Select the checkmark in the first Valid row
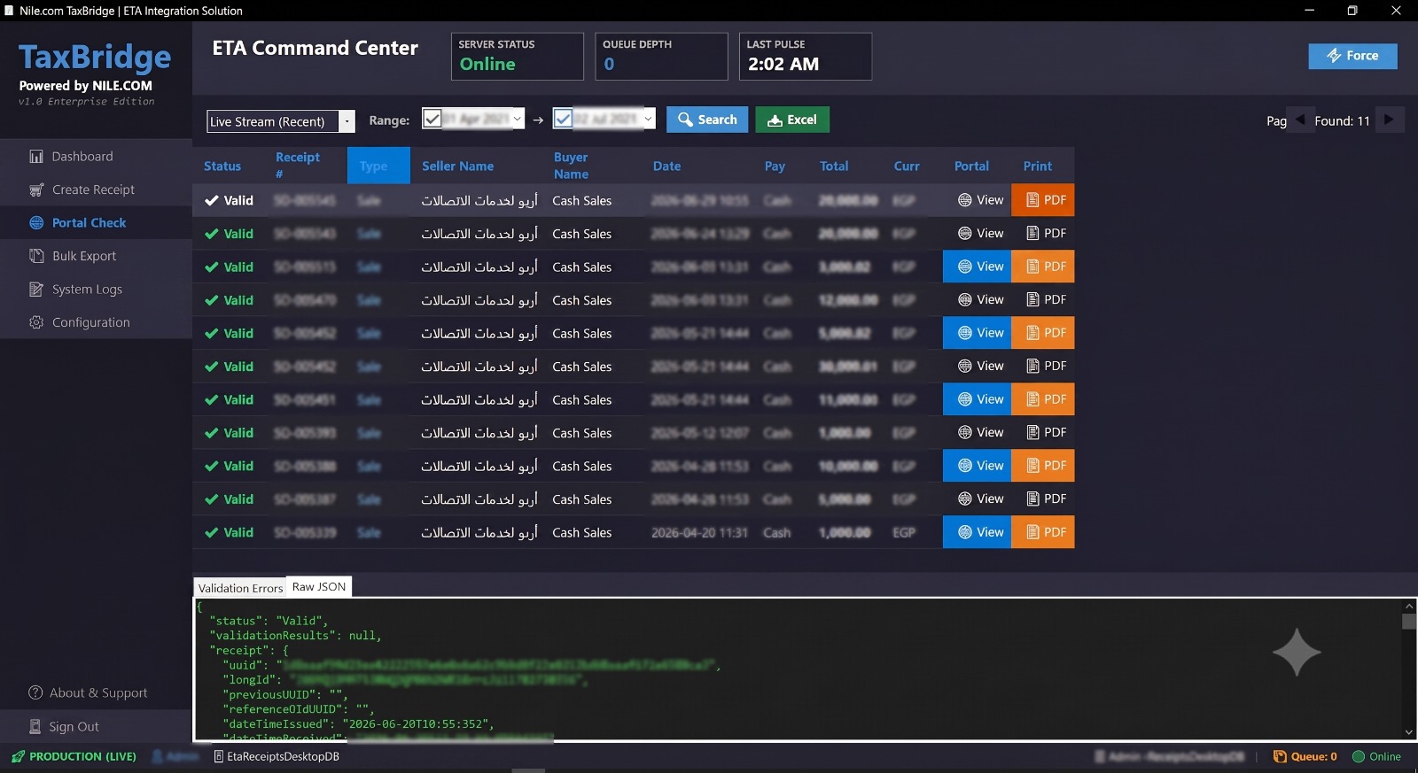1418x773 pixels. pos(212,200)
